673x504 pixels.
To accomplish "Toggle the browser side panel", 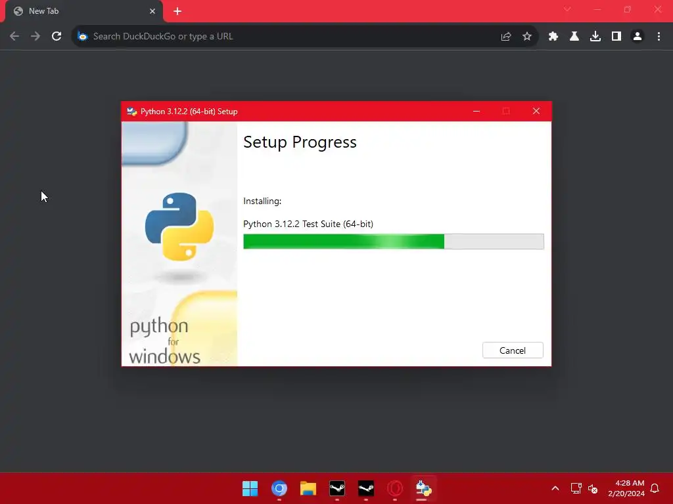I will pyautogui.click(x=616, y=37).
